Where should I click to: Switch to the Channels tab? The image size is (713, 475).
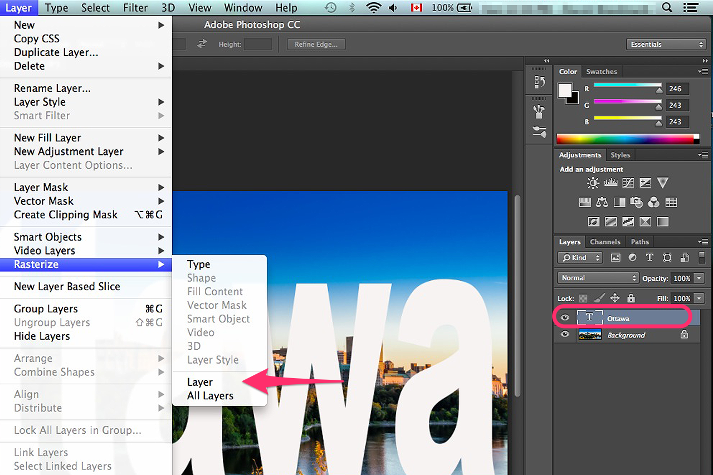click(605, 242)
